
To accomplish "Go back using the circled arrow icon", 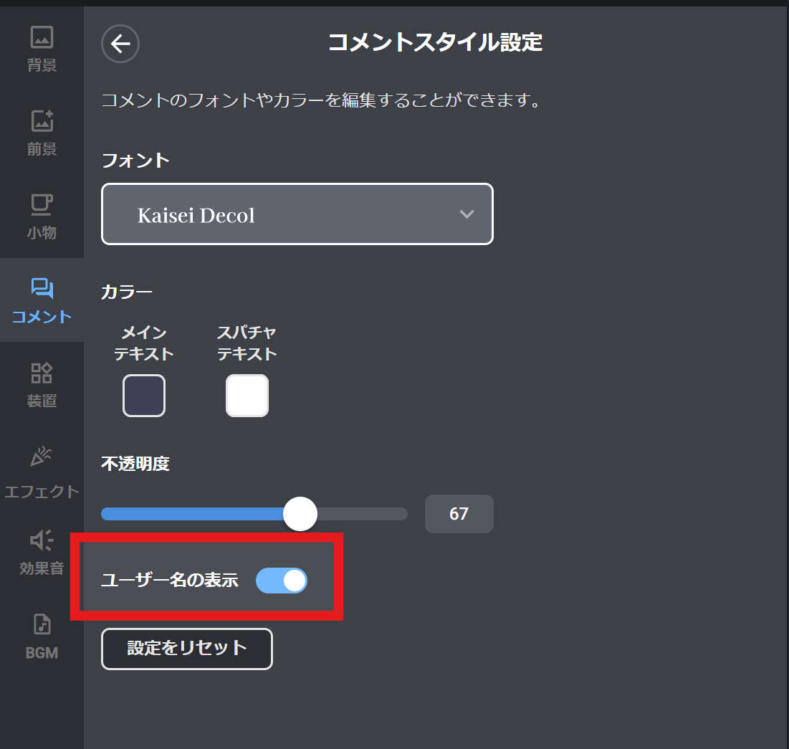I will click(x=120, y=44).
